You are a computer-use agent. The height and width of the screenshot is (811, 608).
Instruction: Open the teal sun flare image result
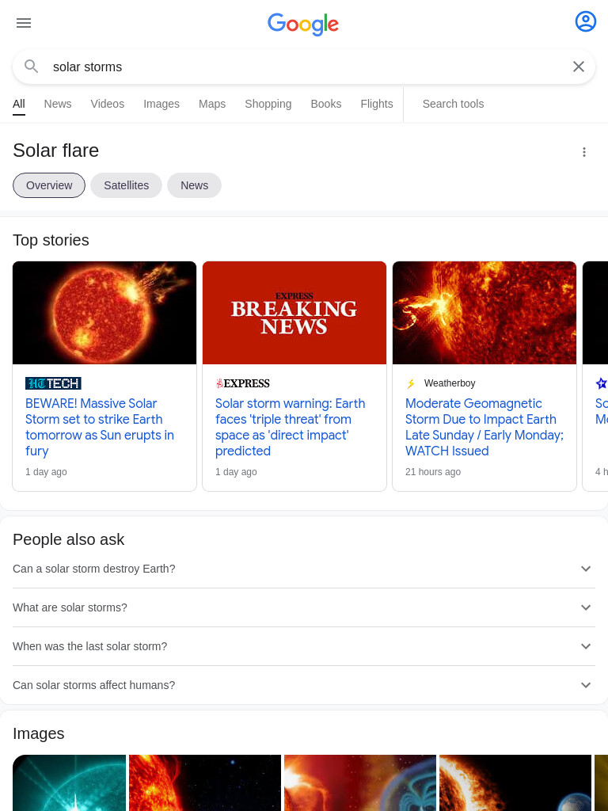tap(70, 782)
